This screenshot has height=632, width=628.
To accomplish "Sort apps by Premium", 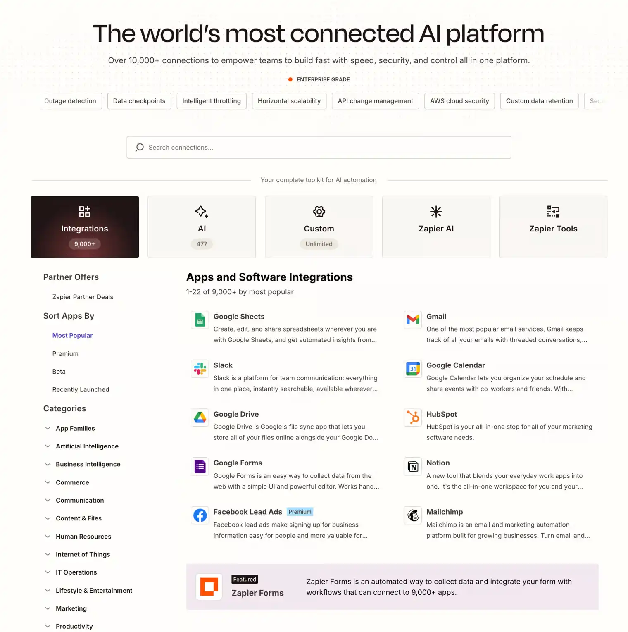I will 65,354.
